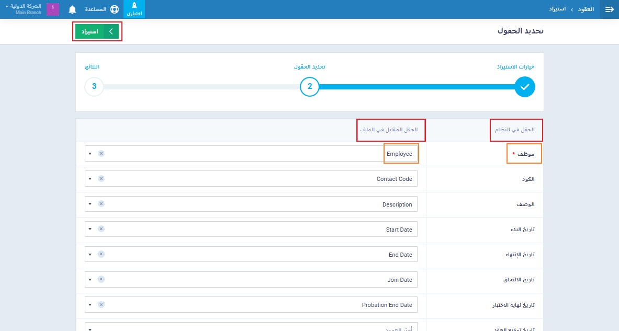Open the الشركة الدولية branch switcher
Screen dimensions: 619x331
point(24,9)
